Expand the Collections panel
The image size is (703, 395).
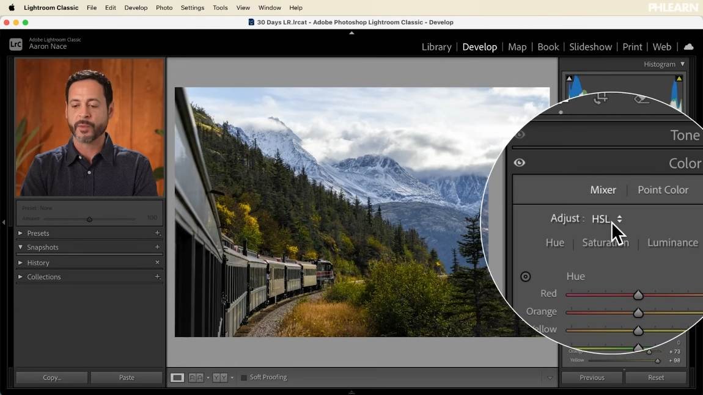click(x=20, y=277)
